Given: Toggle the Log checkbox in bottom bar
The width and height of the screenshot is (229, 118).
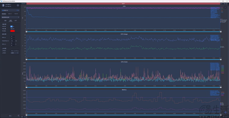Looking at the screenshot, I should click(24, 117).
